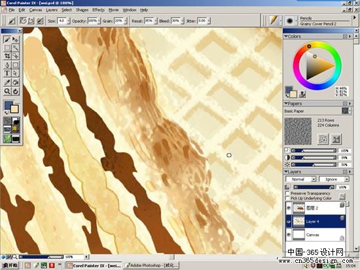Enable Pick Up Underlying Color checkbox

[287, 198]
